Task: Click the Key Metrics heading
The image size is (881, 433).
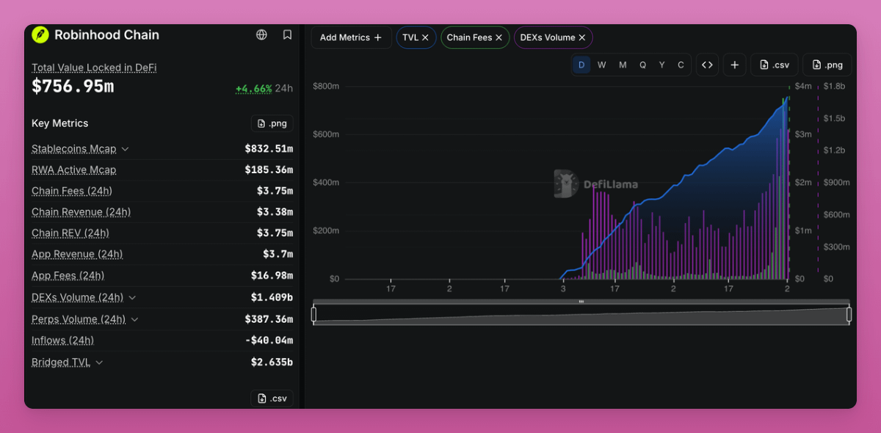Action: (x=59, y=123)
